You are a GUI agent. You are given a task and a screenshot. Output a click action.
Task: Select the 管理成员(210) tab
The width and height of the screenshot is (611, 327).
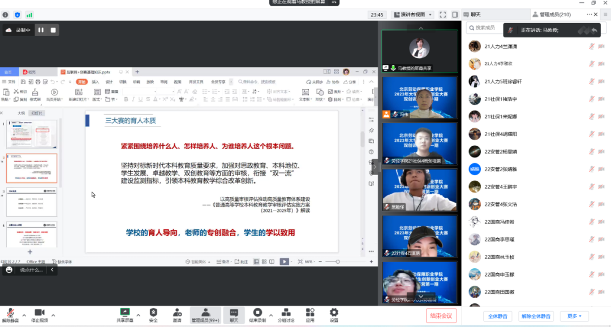tap(554, 15)
